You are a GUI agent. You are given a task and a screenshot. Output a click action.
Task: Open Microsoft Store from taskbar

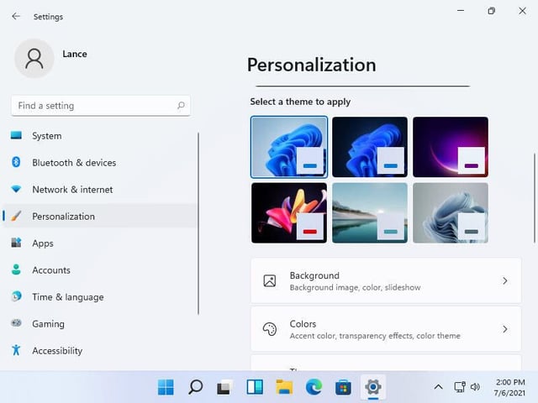[x=343, y=387]
